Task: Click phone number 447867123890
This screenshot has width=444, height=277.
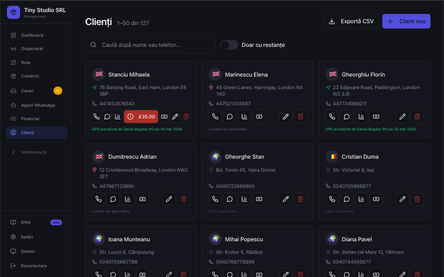Action: point(117,186)
